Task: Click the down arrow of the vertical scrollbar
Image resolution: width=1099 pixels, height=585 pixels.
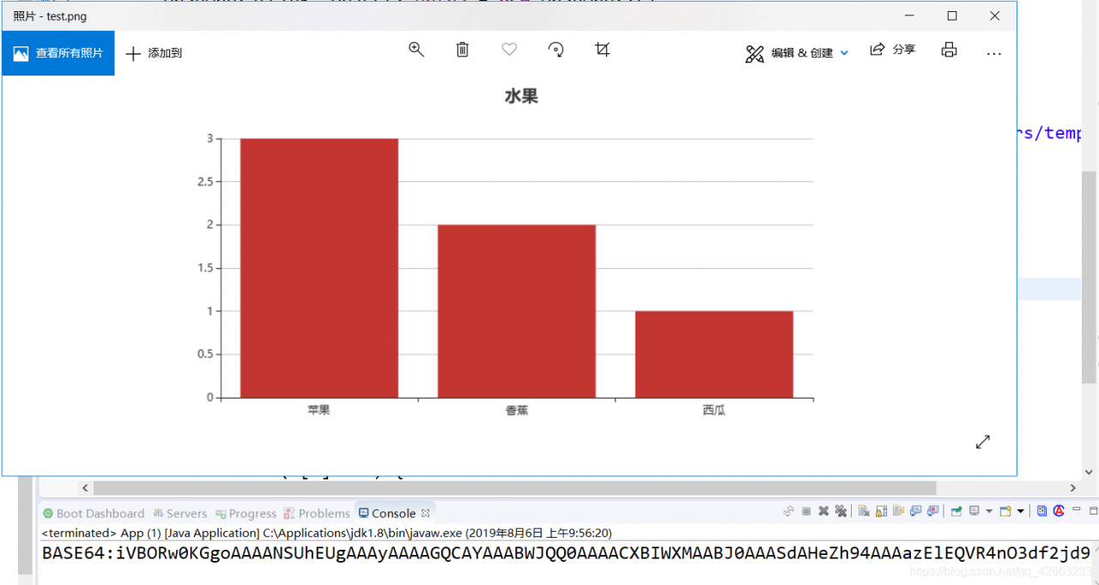Action: pyautogui.click(x=1090, y=472)
